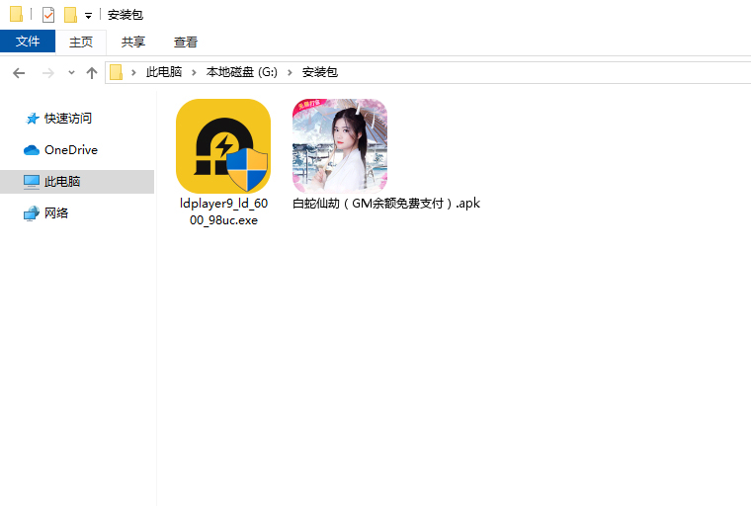Image resolution: width=751 pixels, height=506 pixels.
Task: Expand the recent locations dropdown chevron
Action: click(71, 73)
